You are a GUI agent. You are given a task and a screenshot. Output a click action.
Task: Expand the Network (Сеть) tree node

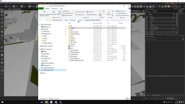[39, 73]
